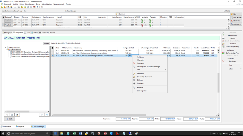Click the Kalkulation icon in side panel

tap(223, 44)
